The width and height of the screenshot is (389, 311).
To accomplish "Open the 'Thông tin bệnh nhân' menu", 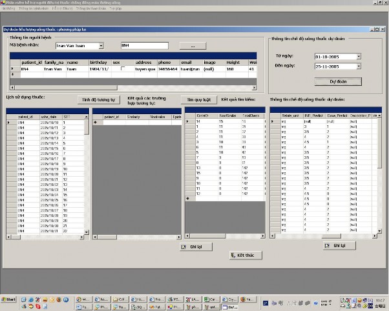I will 30,10.
